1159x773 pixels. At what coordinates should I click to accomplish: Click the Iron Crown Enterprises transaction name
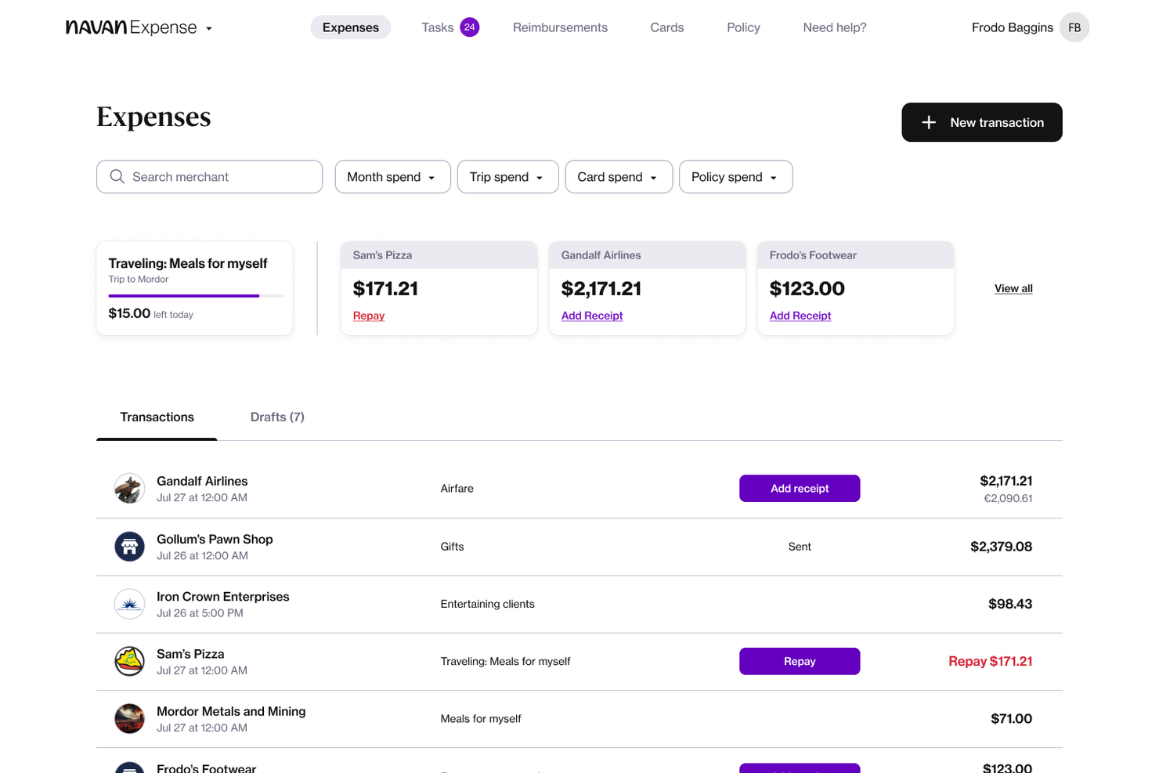(x=223, y=597)
